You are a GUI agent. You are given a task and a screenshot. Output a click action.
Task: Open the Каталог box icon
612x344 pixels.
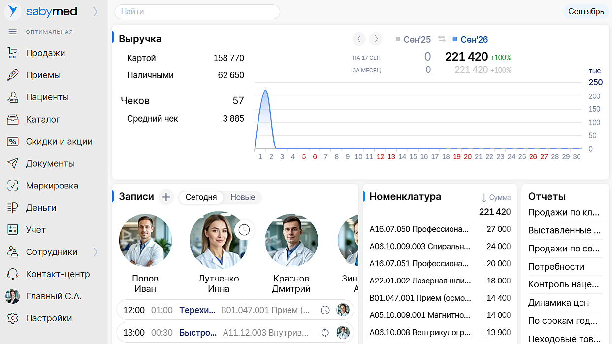point(13,120)
